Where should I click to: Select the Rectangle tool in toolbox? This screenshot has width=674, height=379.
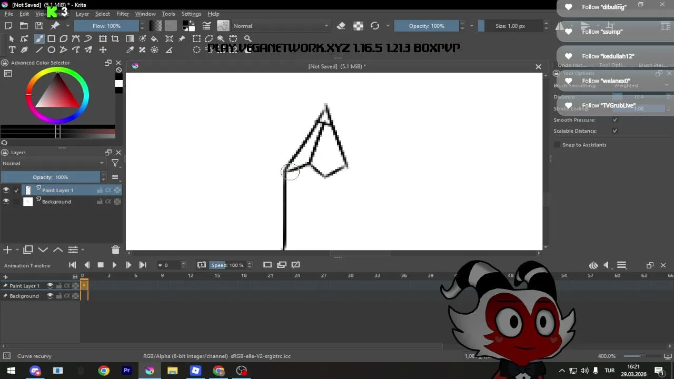pos(52,38)
